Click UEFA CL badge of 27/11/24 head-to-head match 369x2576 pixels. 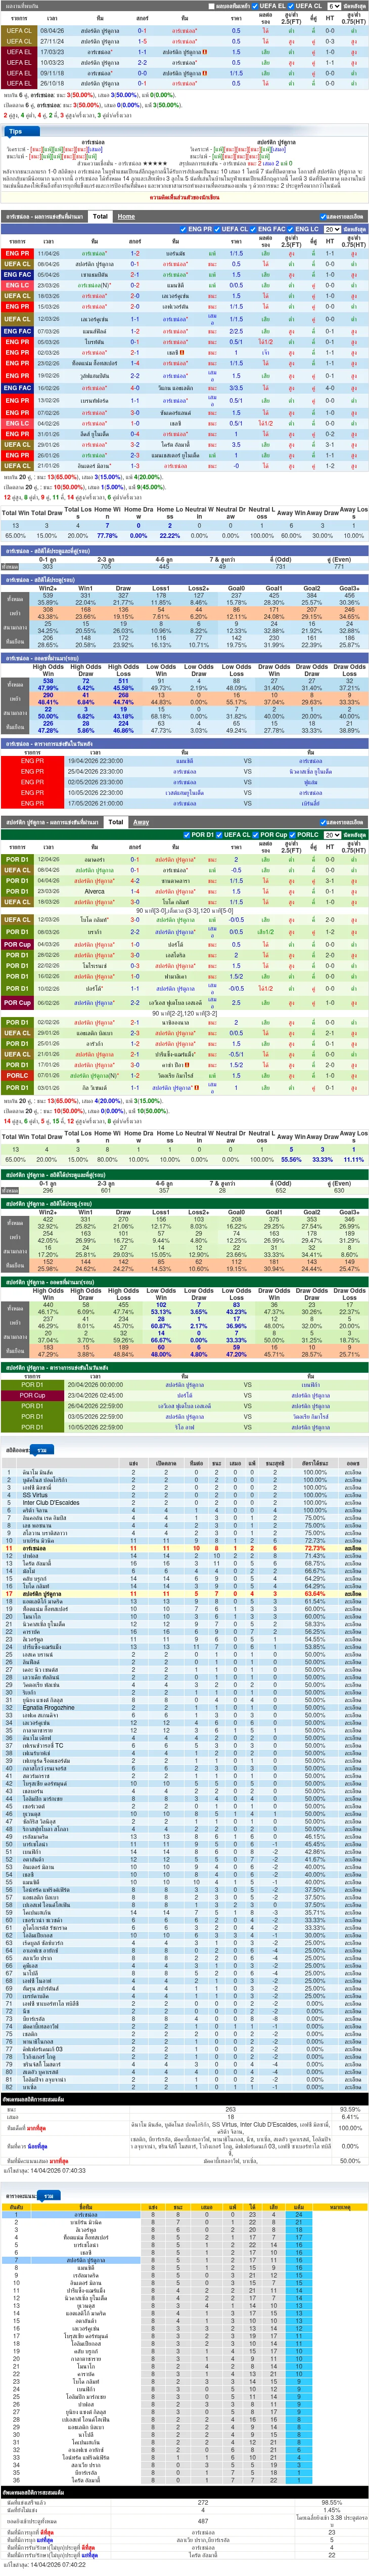pos(18,42)
